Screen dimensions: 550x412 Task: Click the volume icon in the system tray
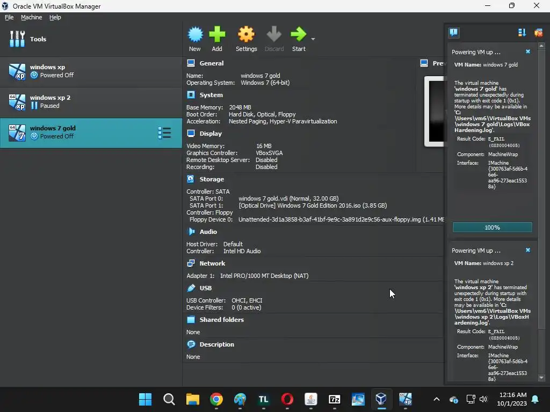(x=483, y=399)
